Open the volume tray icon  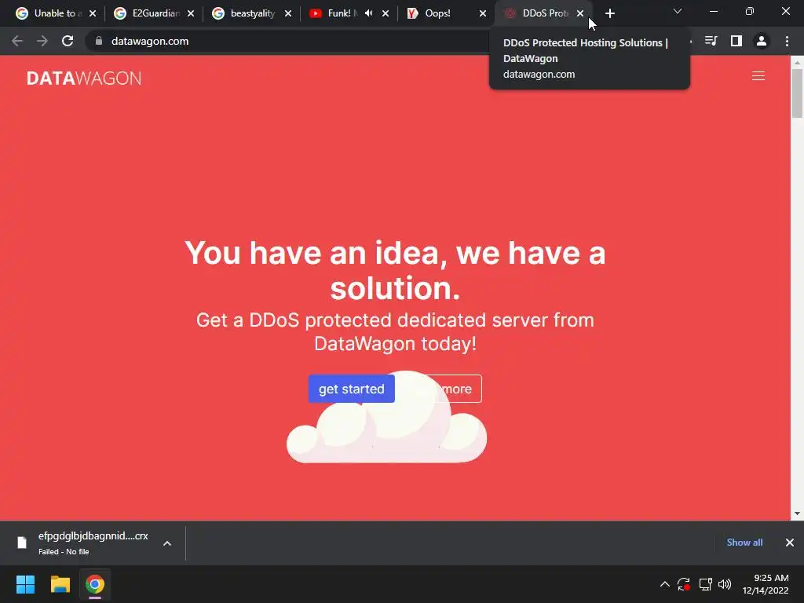pyautogui.click(x=725, y=584)
